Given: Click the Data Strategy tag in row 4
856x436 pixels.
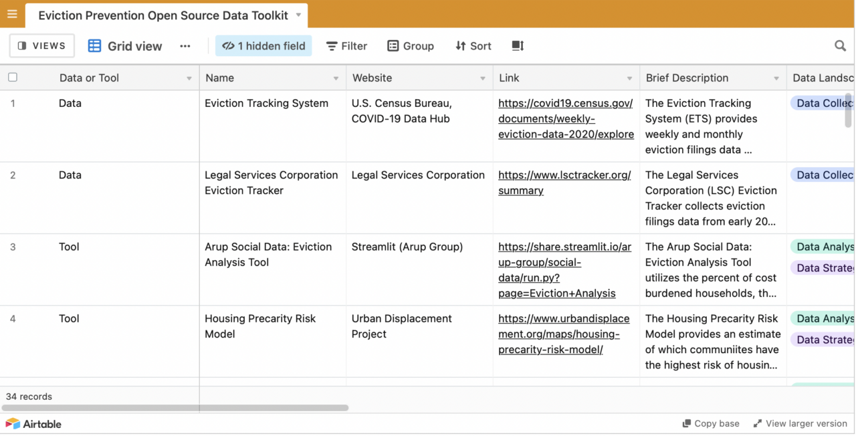Looking at the screenshot, I should coord(823,340).
